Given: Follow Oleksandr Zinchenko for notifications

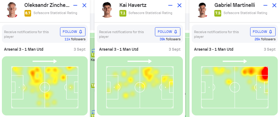Looking at the screenshot, I should [x=73, y=32].
